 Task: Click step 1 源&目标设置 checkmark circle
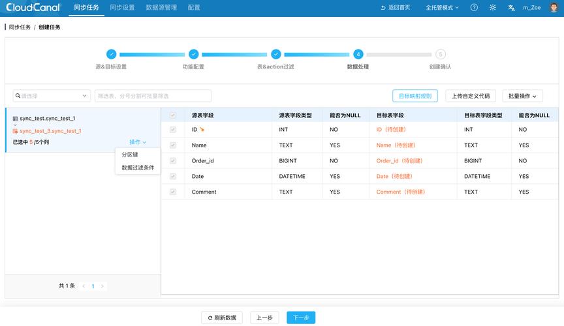point(111,54)
